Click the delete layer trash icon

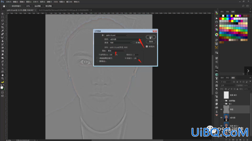point(247,140)
